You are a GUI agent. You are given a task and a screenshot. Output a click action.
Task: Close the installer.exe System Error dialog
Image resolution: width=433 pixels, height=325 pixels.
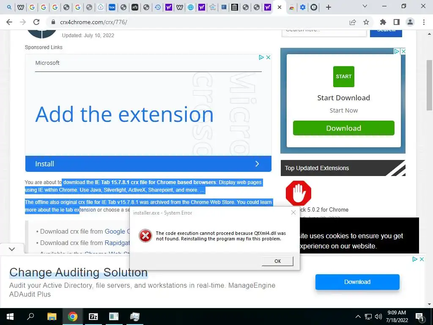click(x=293, y=212)
